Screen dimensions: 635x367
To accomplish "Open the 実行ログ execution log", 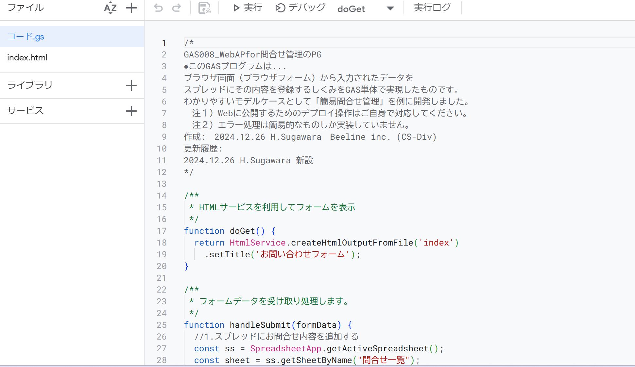I will point(432,8).
